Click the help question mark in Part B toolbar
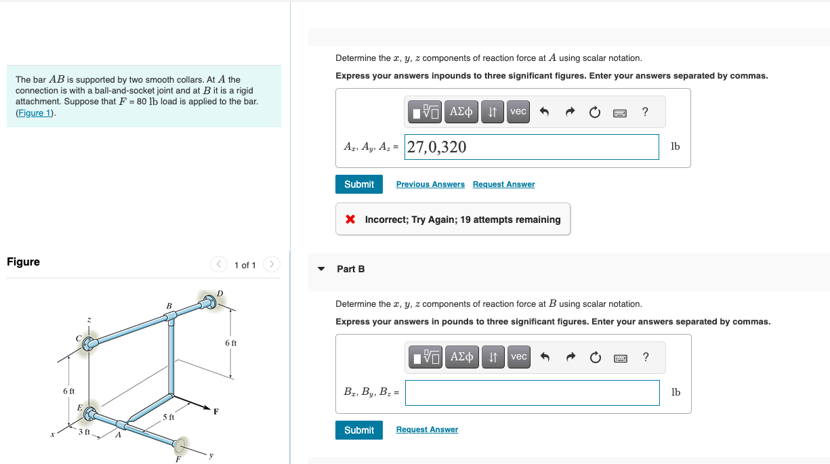Viewport: 830px width, 464px height. [646, 357]
